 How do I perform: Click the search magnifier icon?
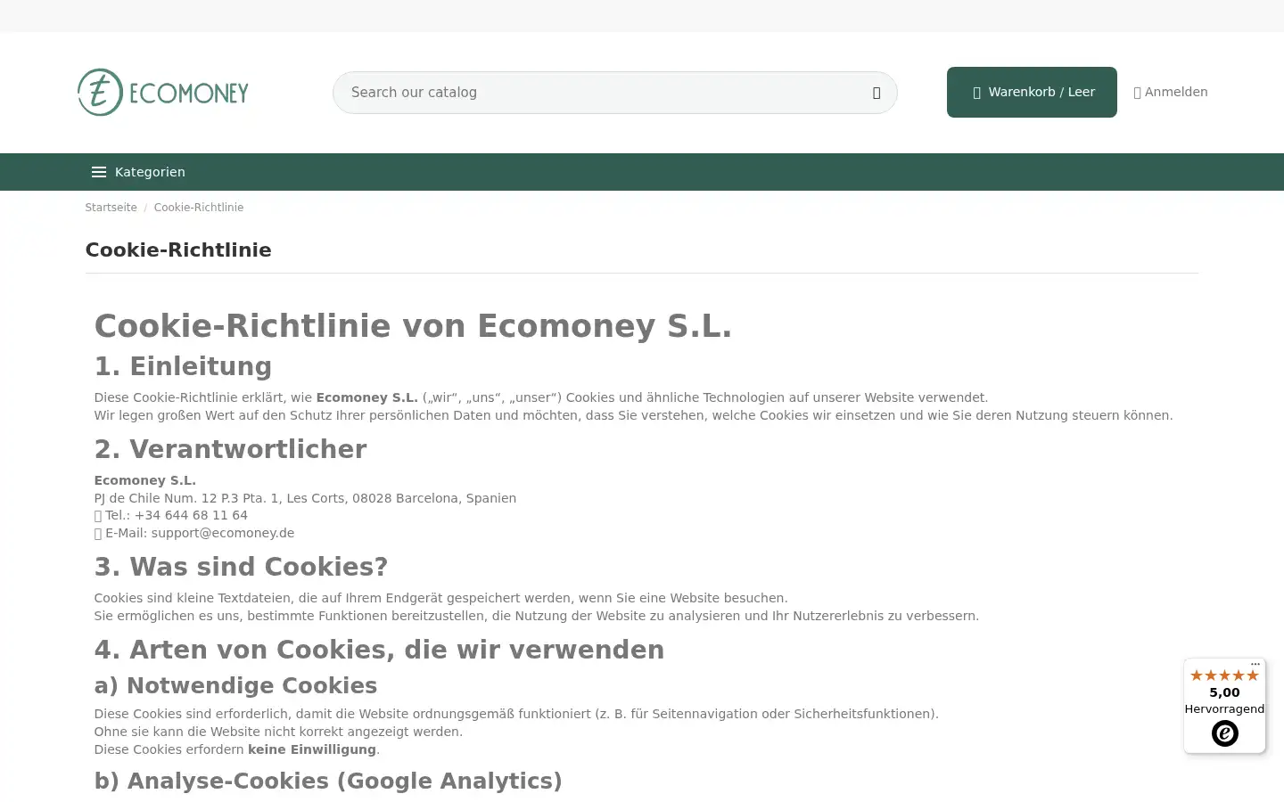pos(877,93)
